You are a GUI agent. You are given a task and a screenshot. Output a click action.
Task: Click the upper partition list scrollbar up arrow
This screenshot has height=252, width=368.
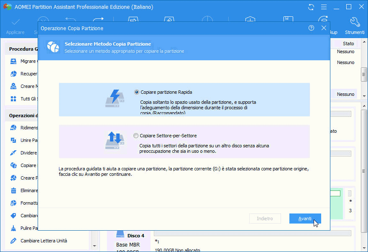[364, 42]
